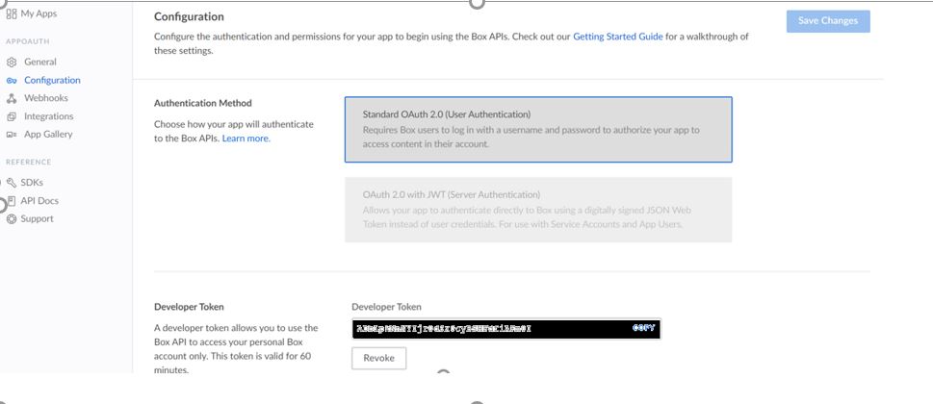Select Standard OAuth 2.0 User Authentication
This screenshot has width=933, height=404.
coord(538,130)
